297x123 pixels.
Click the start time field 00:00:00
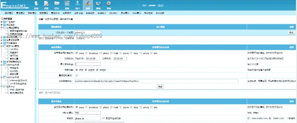click(93, 58)
